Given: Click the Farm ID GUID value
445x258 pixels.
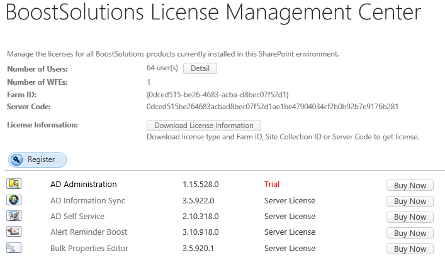Looking at the screenshot, I should (x=217, y=94).
